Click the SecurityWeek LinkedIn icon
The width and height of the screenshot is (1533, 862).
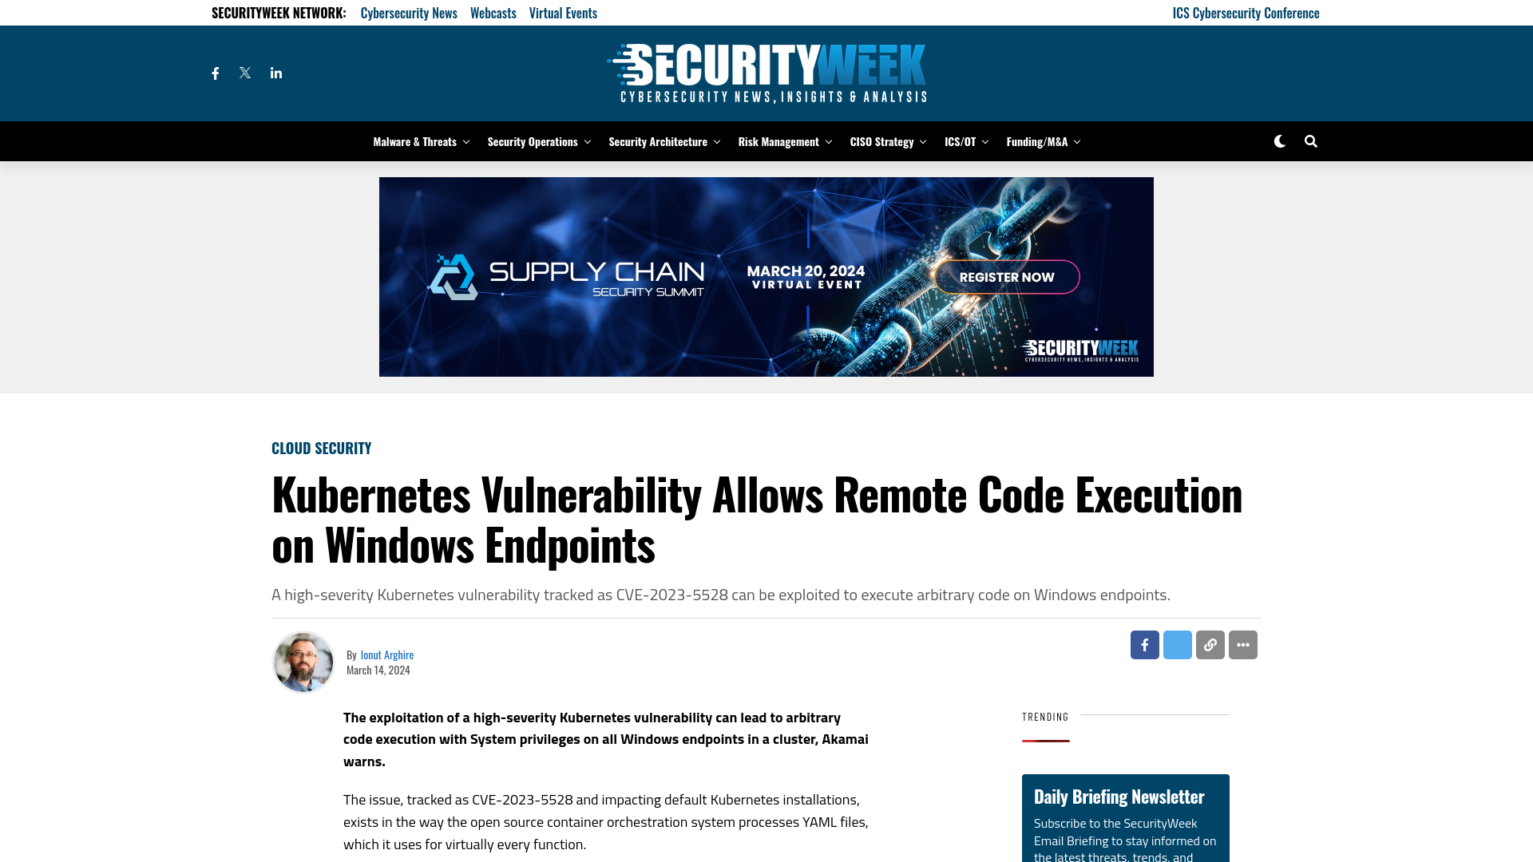[x=275, y=73]
